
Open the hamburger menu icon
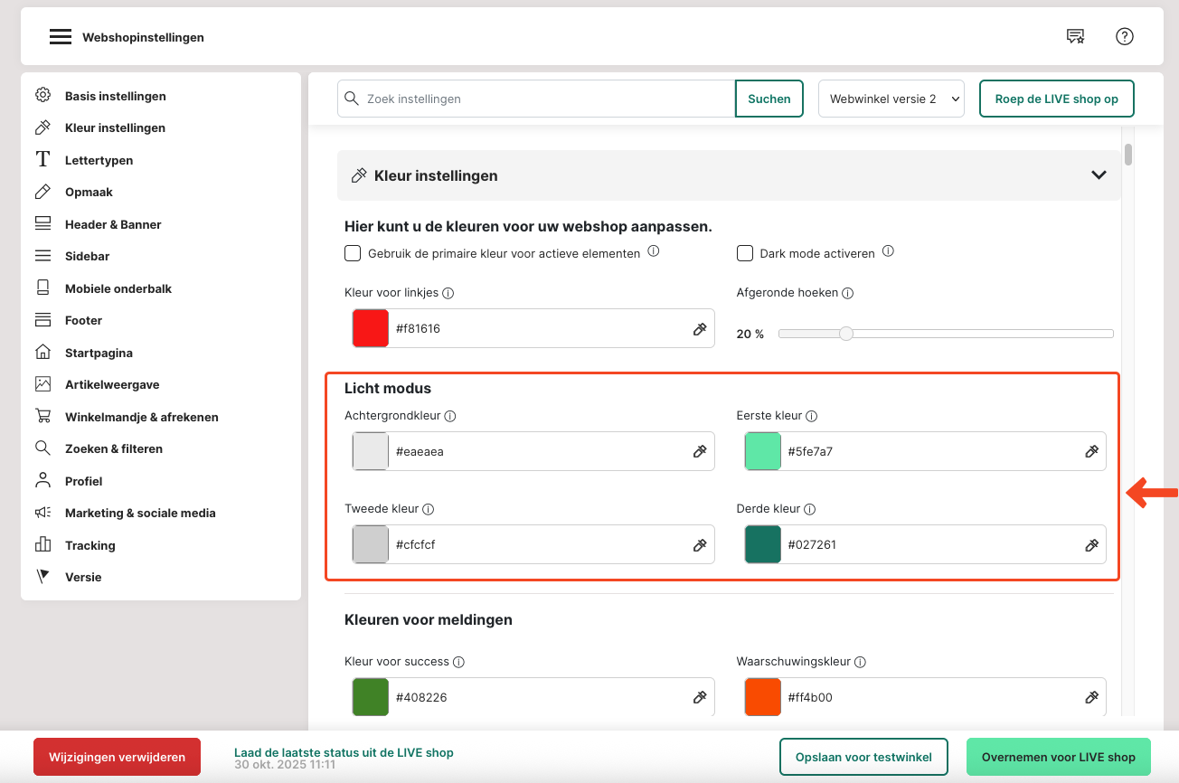[61, 37]
